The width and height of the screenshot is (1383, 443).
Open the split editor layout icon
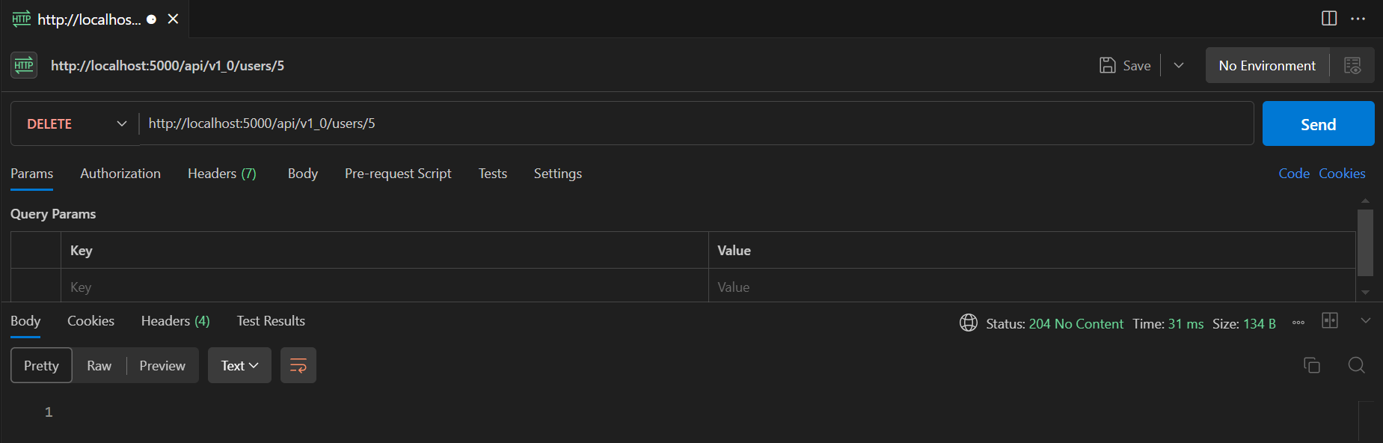[x=1329, y=18]
